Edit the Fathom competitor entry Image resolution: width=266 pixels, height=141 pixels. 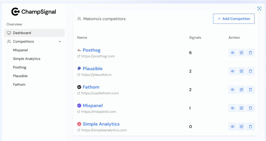tap(241, 90)
